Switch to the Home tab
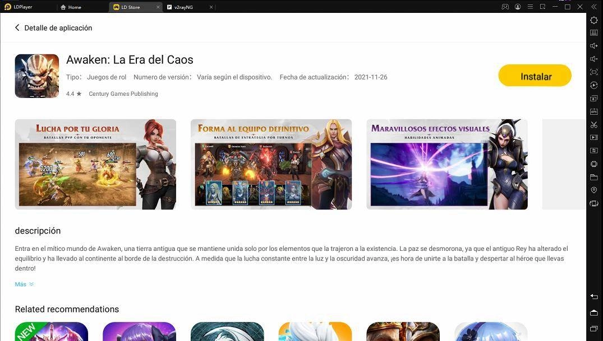Viewport: 603px width, 341px height. click(71, 7)
